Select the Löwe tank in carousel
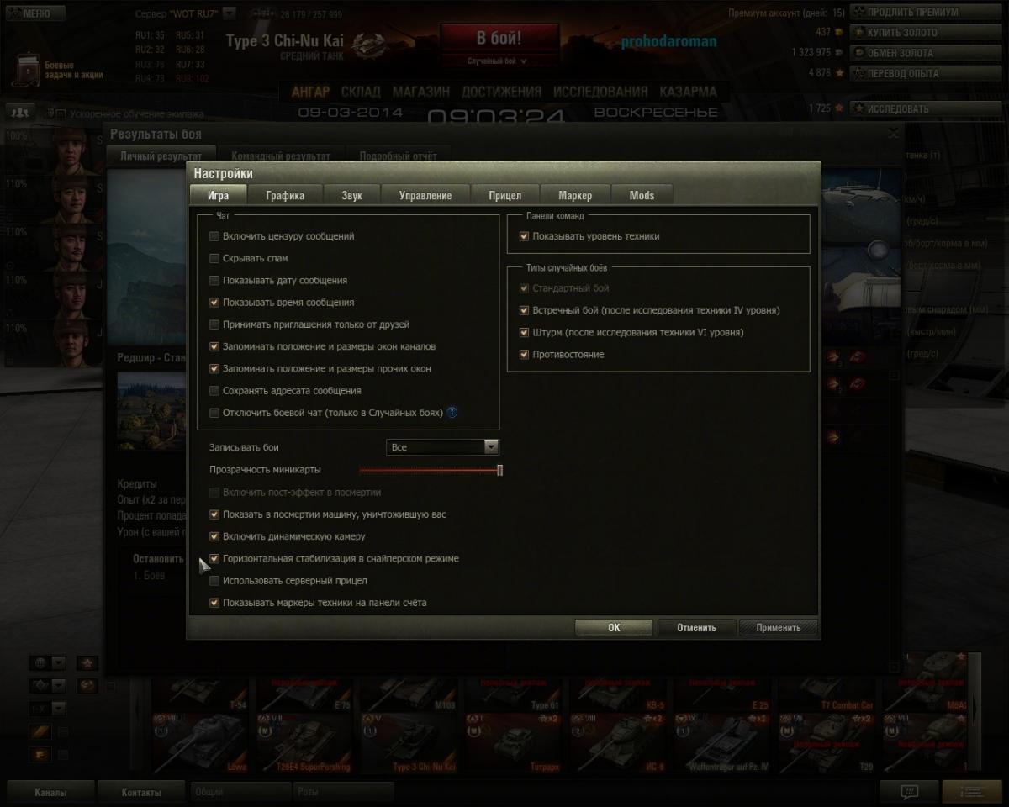 pyautogui.click(x=202, y=743)
